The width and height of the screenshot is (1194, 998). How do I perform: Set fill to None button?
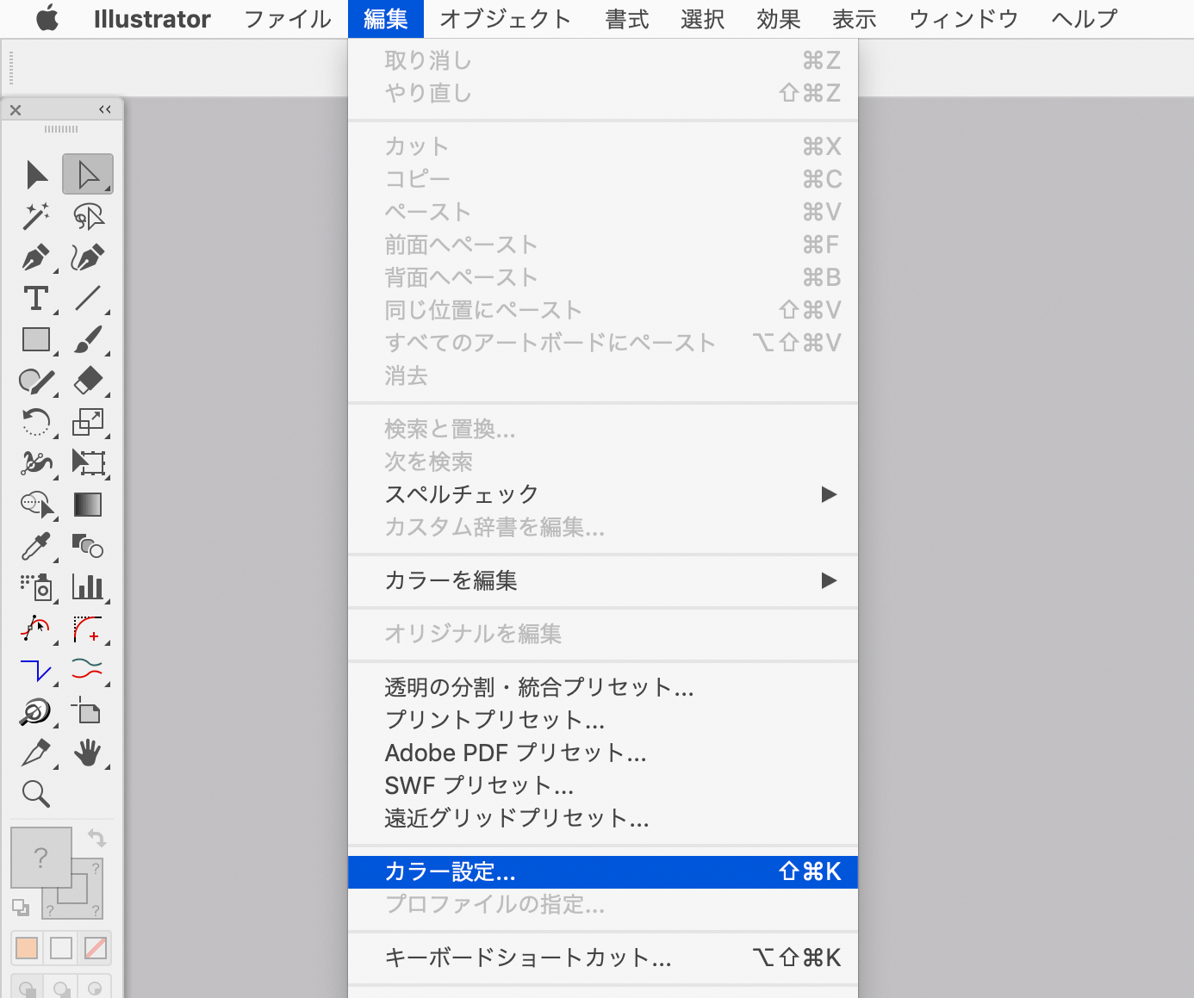[96, 948]
